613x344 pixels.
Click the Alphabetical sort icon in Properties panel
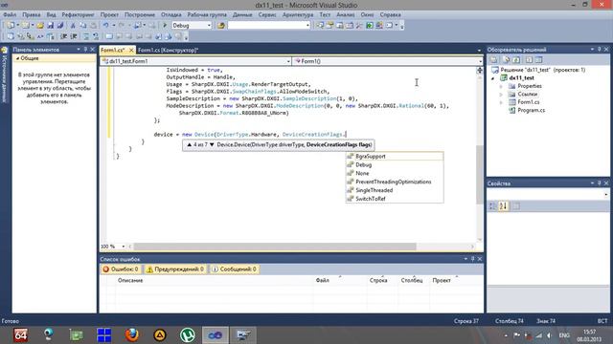coord(503,206)
